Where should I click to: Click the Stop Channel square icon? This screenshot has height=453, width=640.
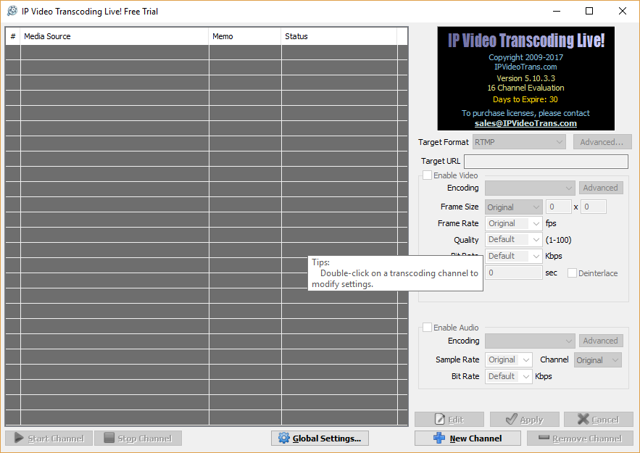click(x=108, y=438)
